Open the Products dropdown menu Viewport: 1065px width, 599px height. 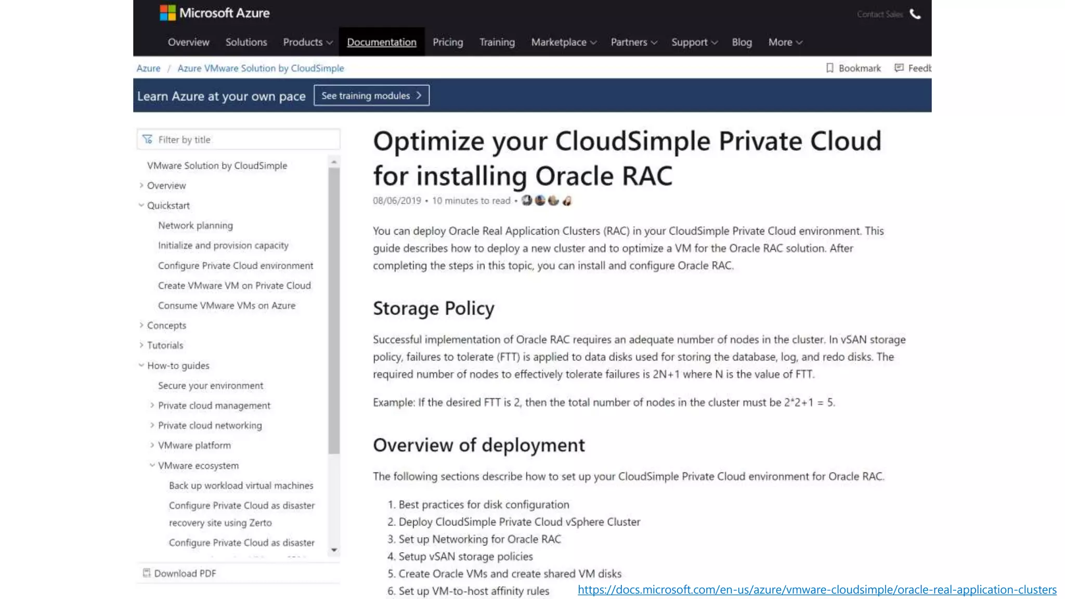click(308, 42)
